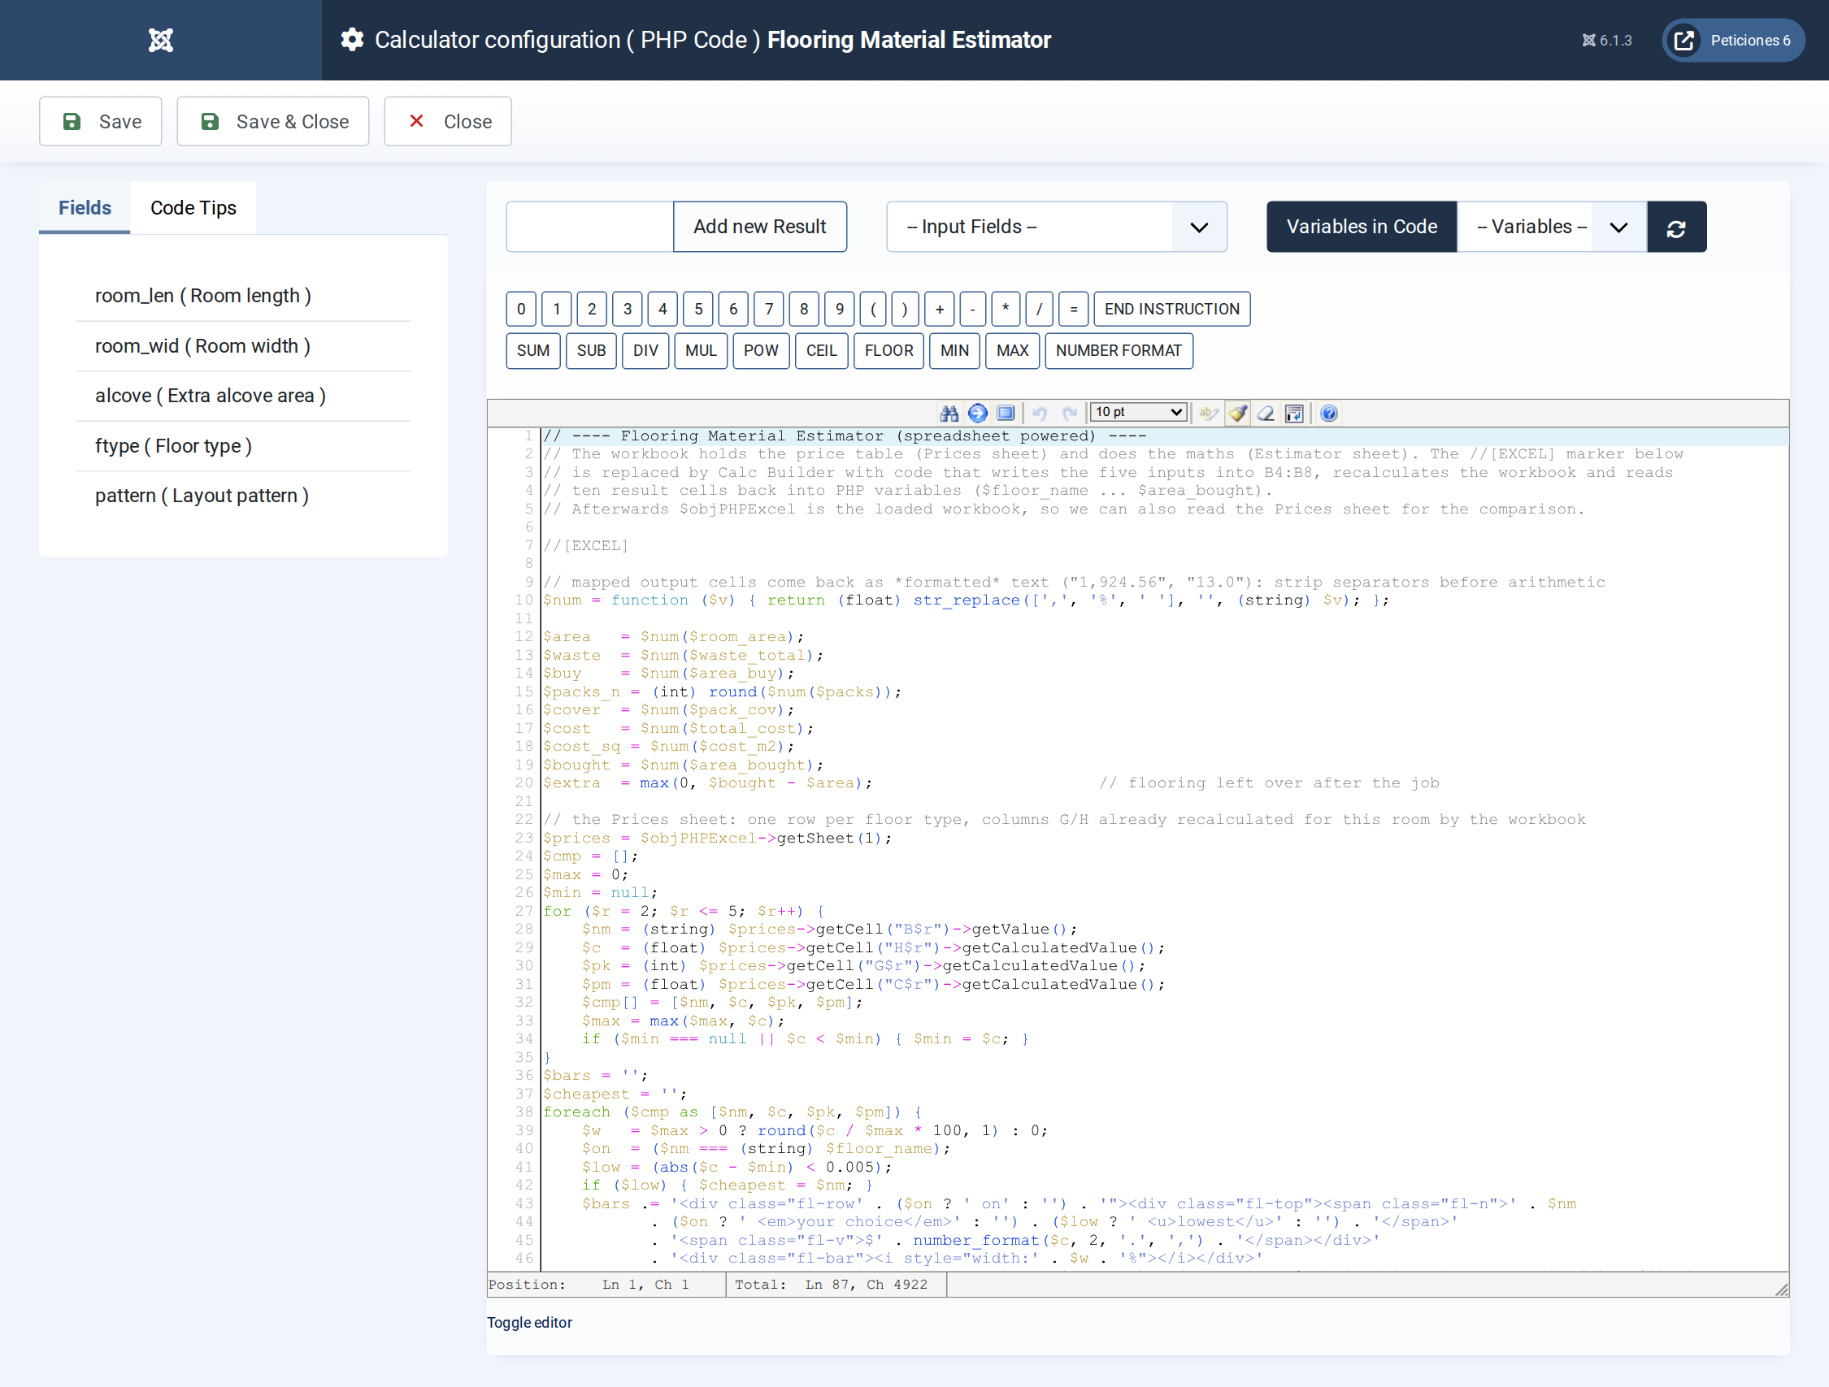Image resolution: width=1829 pixels, height=1387 pixels.
Task: Click the Close button with red X
Action: pyautogui.click(x=448, y=122)
